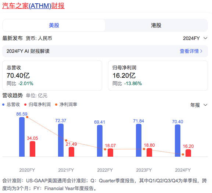This screenshot has width=212, height=193.
Task: Click the red 34.05 profit bar
Action: 32,149
